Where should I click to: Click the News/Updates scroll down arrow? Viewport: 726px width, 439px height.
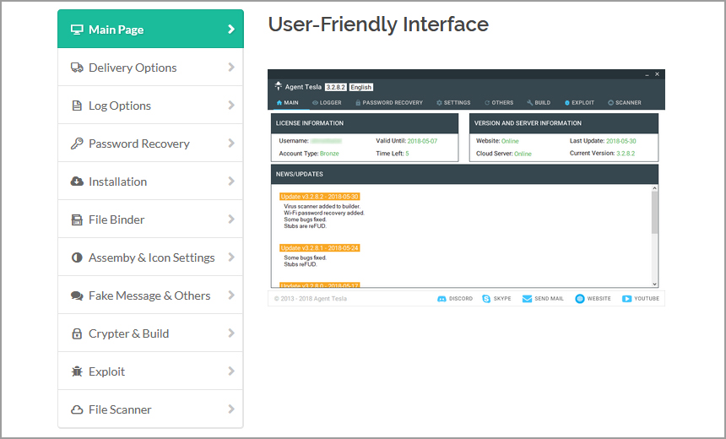pos(654,284)
